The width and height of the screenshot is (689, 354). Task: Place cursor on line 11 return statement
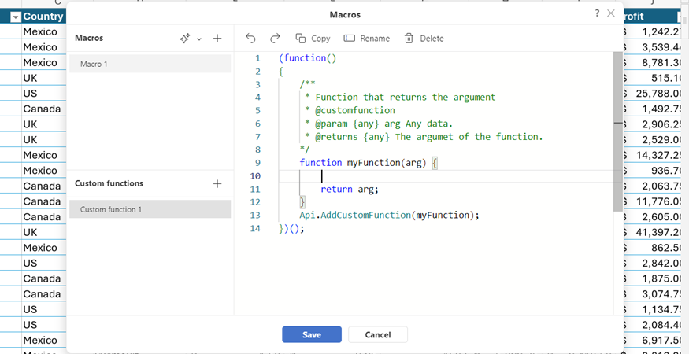pos(350,190)
